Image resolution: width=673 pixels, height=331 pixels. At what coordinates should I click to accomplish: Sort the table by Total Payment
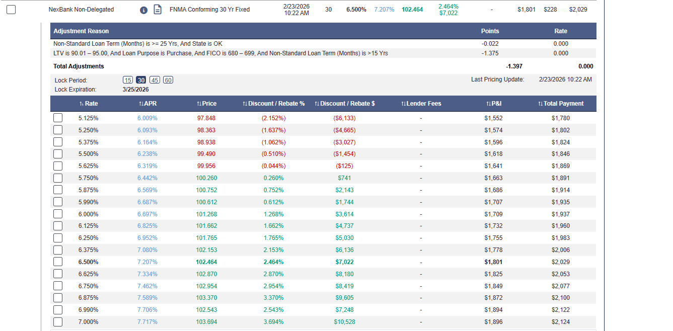[x=561, y=104]
